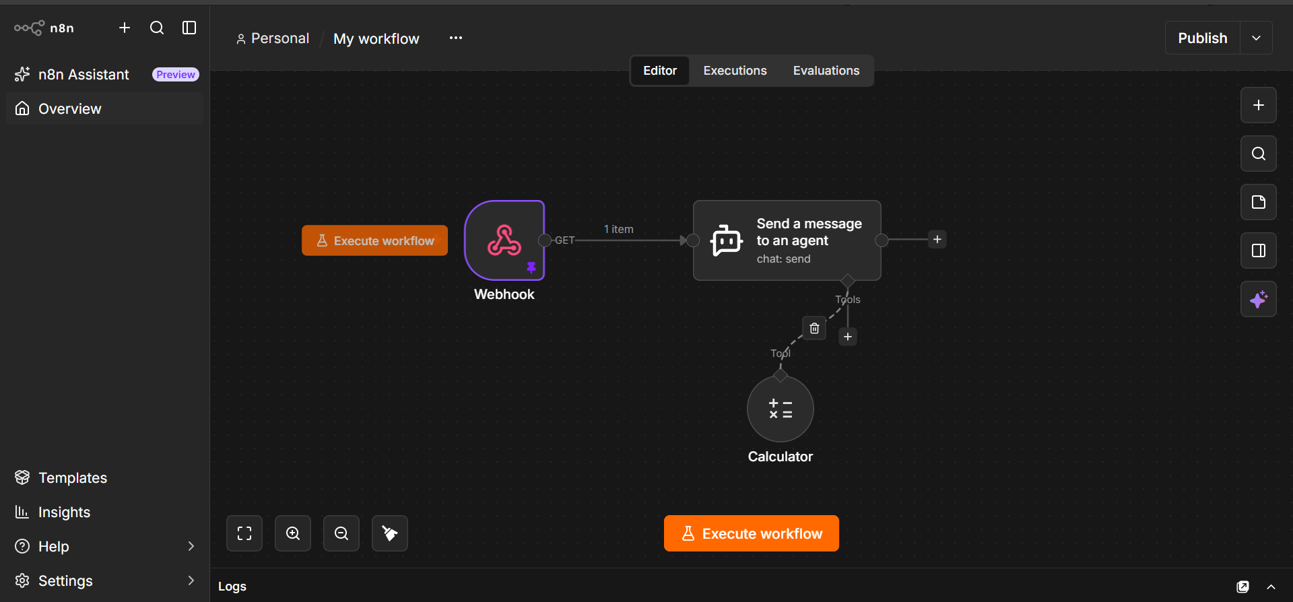The image size is (1293, 602).
Task: Open node search on right toolbar
Action: click(x=1259, y=154)
